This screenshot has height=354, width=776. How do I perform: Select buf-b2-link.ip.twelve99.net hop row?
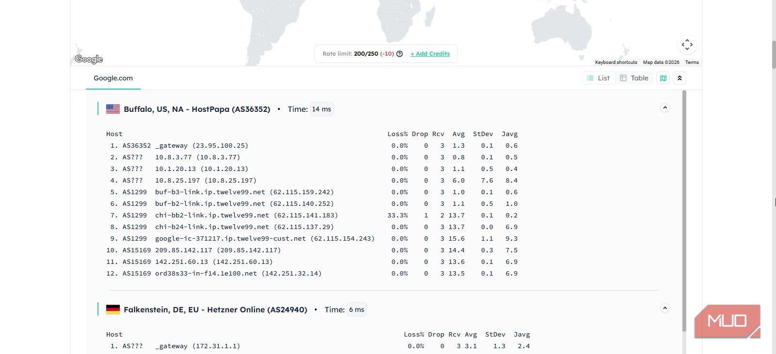coord(312,204)
